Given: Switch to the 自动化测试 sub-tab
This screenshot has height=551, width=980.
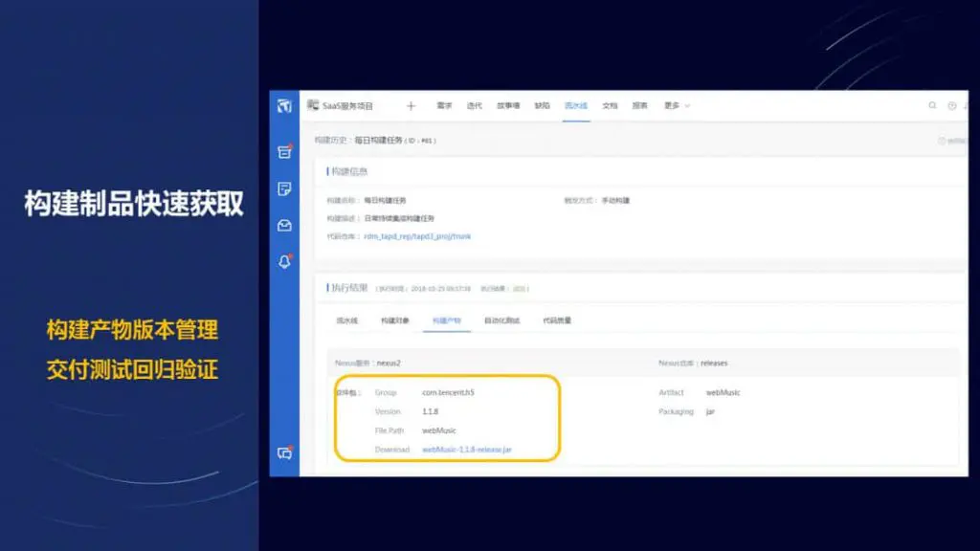Looking at the screenshot, I should [x=501, y=320].
